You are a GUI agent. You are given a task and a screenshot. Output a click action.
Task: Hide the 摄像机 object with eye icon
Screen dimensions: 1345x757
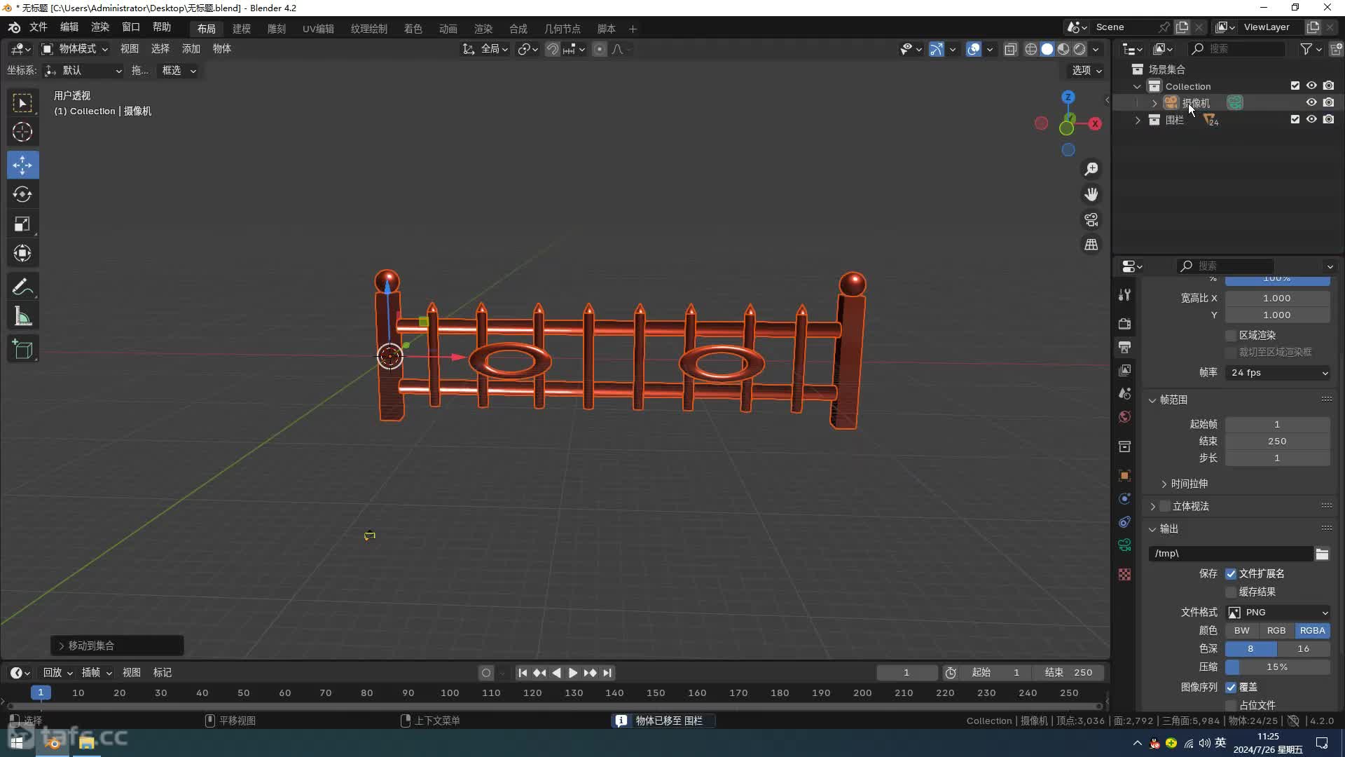pyautogui.click(x=1311, y=102)
